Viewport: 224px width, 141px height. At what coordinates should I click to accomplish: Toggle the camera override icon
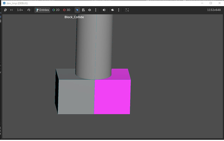(x=113, y=10)
